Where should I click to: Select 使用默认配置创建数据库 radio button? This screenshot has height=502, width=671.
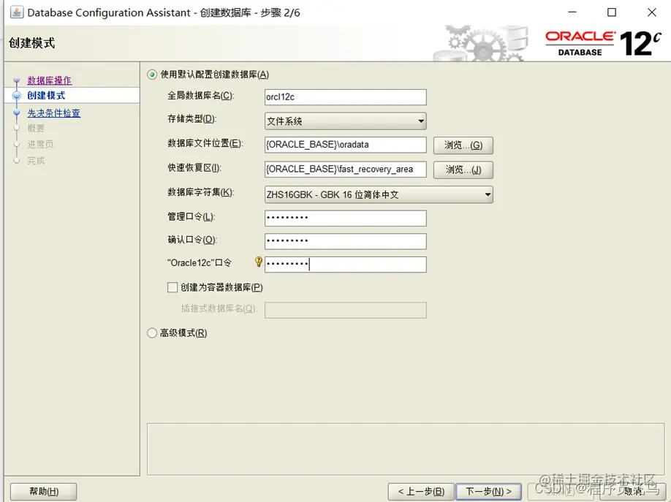click(152, 75)
